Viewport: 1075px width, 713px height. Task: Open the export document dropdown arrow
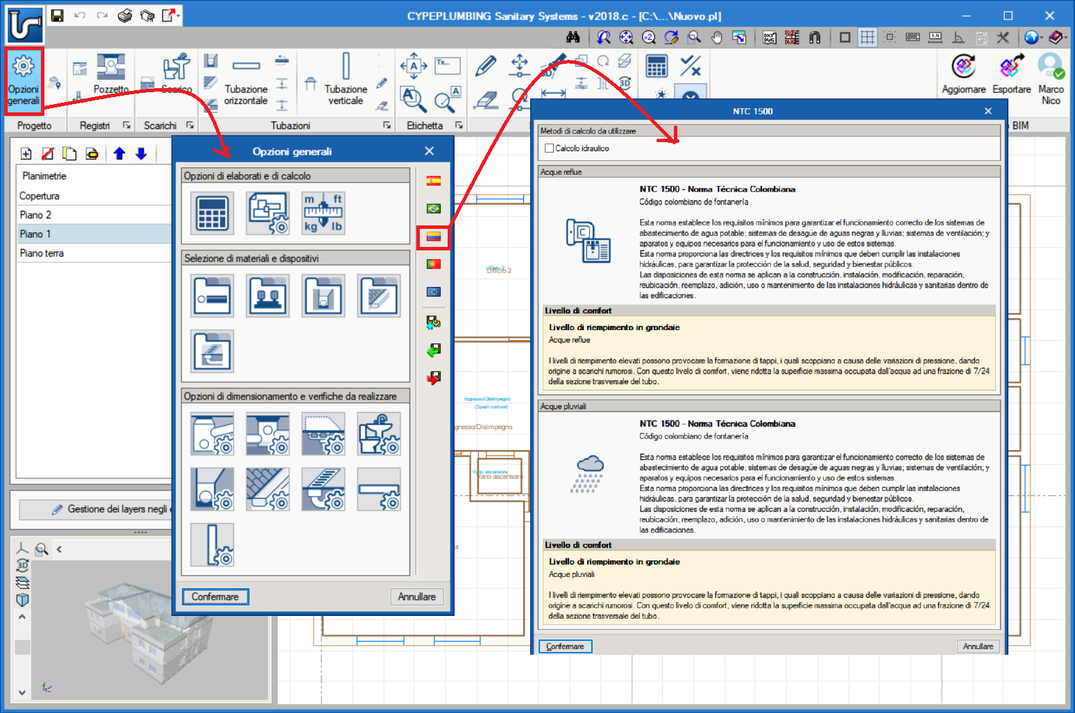[179, 15]
